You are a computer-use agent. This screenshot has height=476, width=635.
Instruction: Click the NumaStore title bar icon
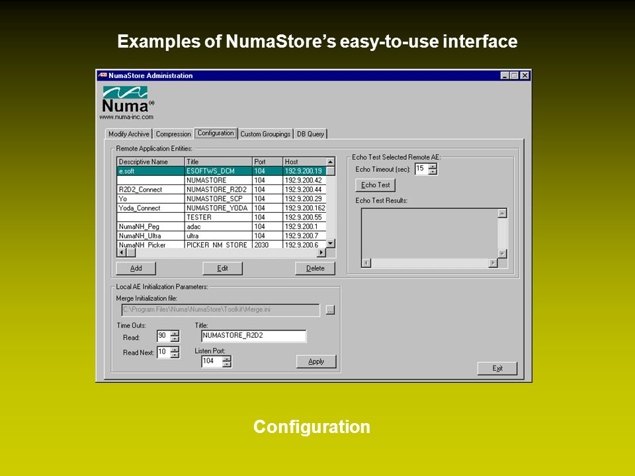[x=103, y=75]
